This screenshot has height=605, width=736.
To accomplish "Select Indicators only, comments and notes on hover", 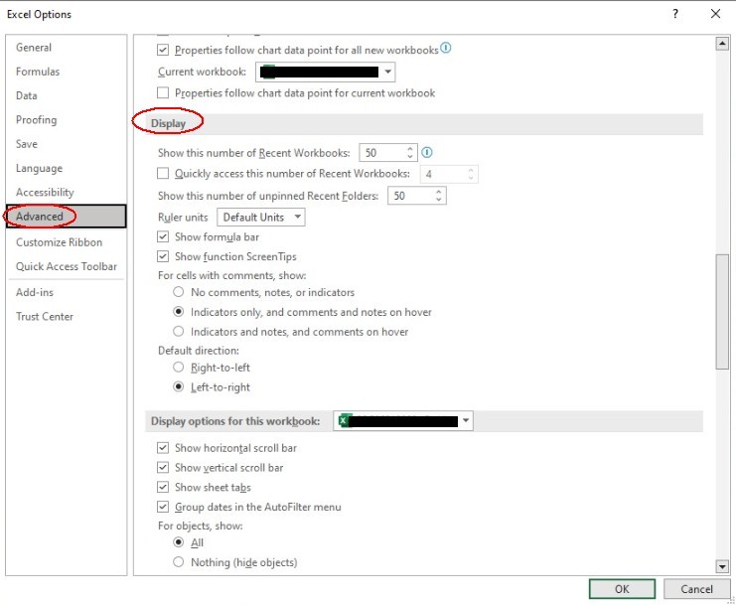I will 179,312.
